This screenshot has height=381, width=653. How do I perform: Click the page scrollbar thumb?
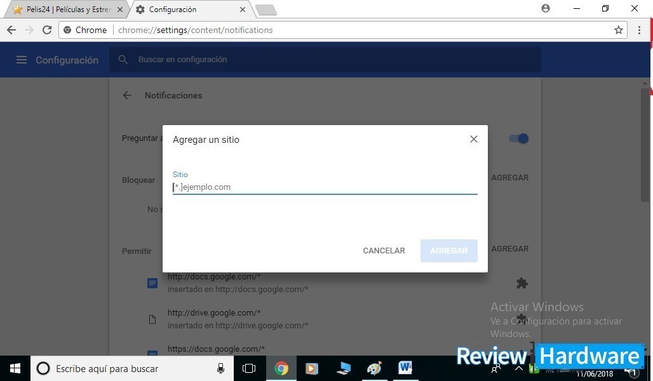(645, 145)
